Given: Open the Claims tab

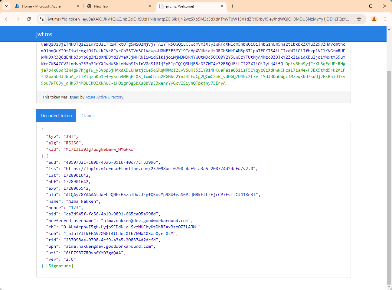Looking at the screenshot, I should tap(88, 116).
